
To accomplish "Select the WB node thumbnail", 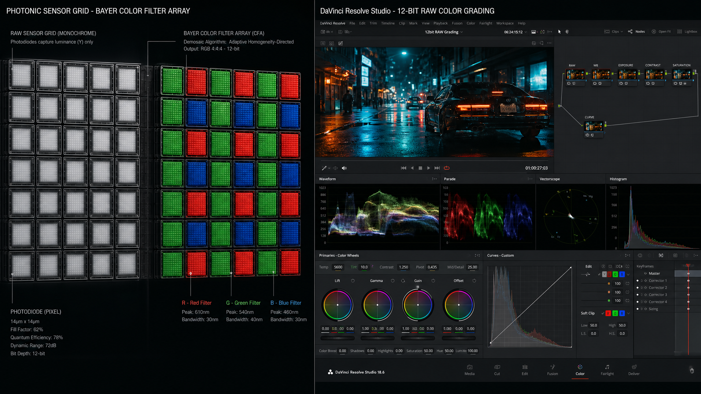I will point(601,74).
